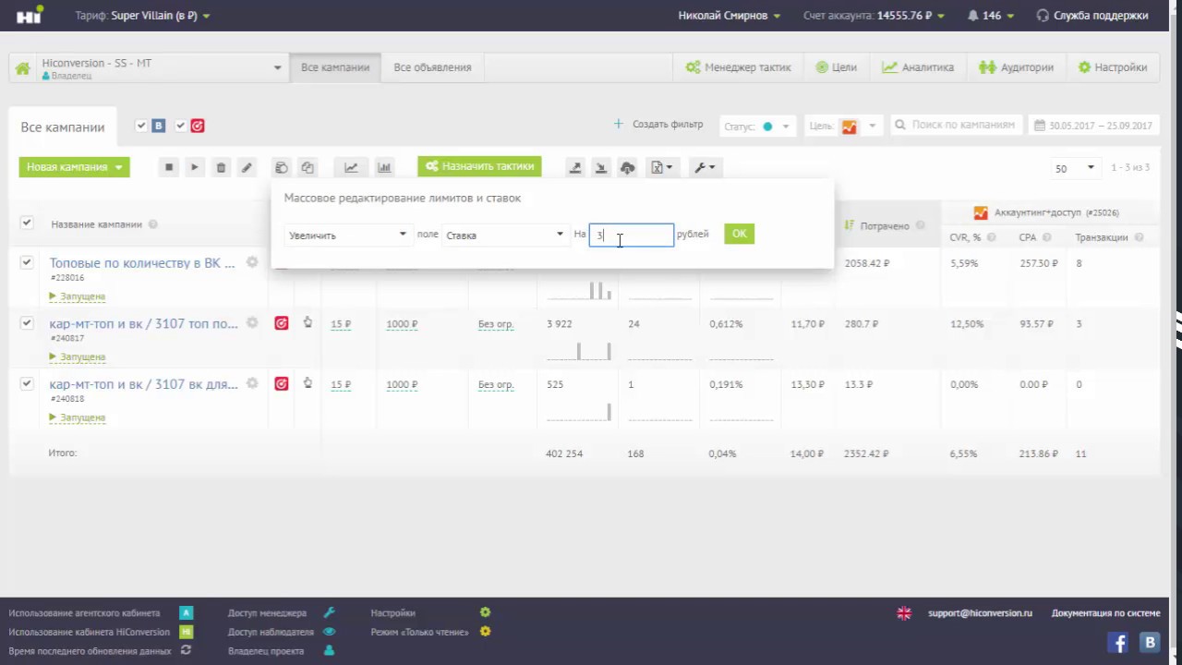Click the headset support service icon
Screen dimensions: 1182x665
(1043, 16)
